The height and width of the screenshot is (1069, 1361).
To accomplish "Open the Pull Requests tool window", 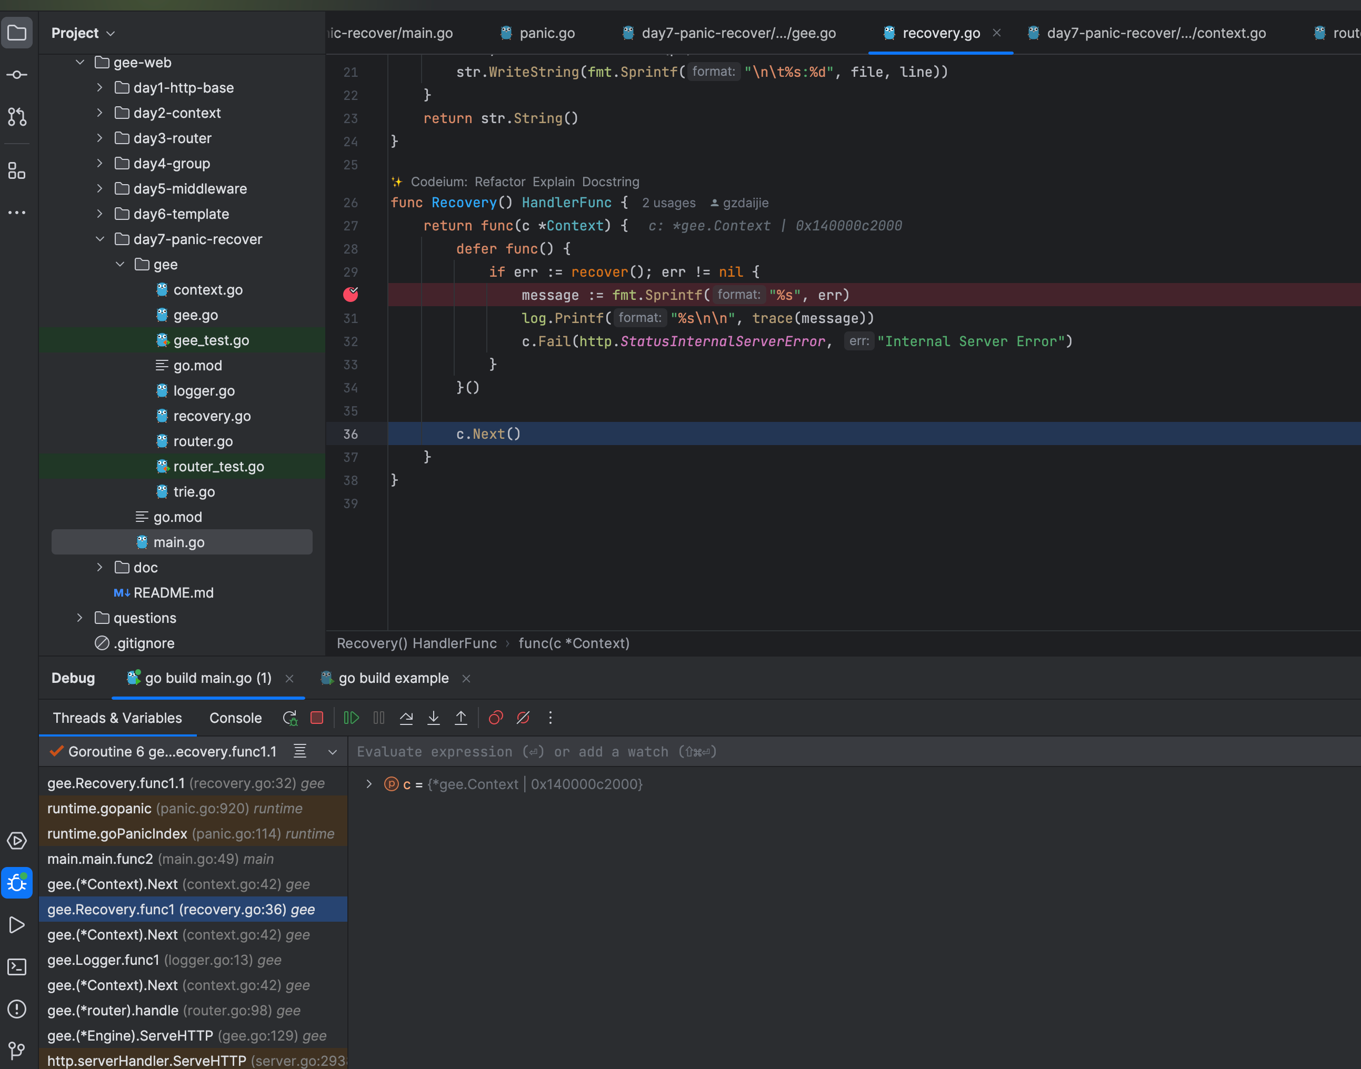I will coord(17,116).
